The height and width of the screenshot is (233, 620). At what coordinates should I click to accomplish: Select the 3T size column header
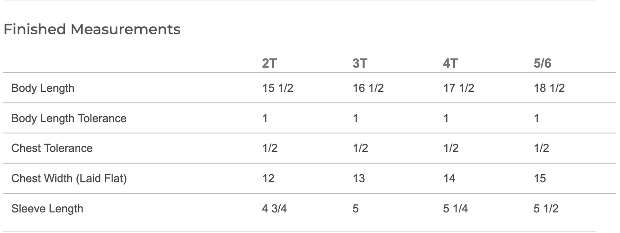click(360, 64)
